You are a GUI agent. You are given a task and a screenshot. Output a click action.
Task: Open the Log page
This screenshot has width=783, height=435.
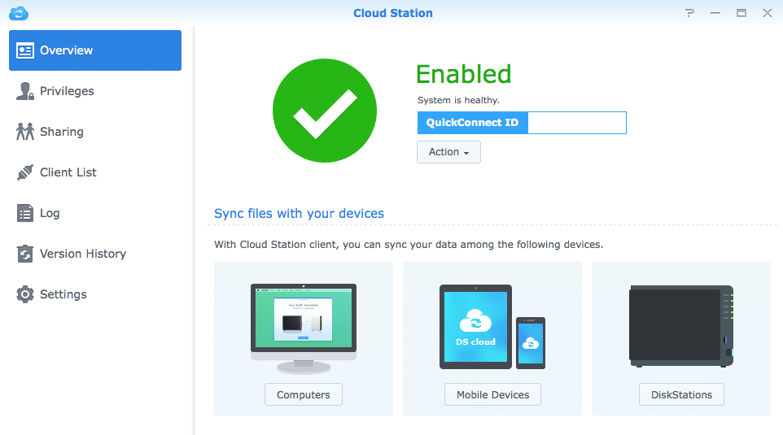coord(95,213)
